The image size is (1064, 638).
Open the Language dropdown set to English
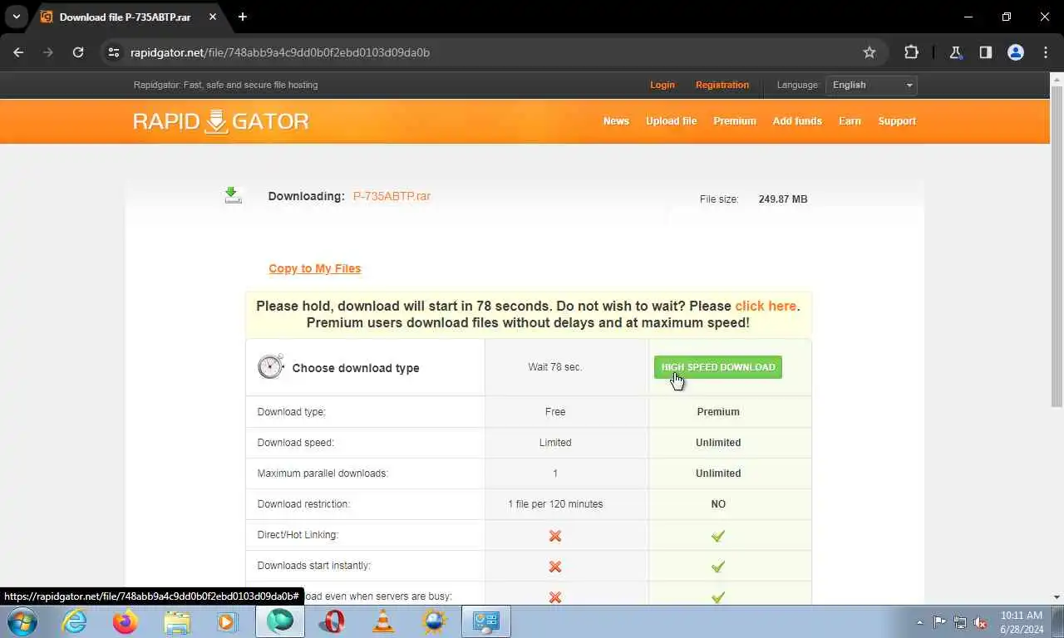(x=871, y=85)
